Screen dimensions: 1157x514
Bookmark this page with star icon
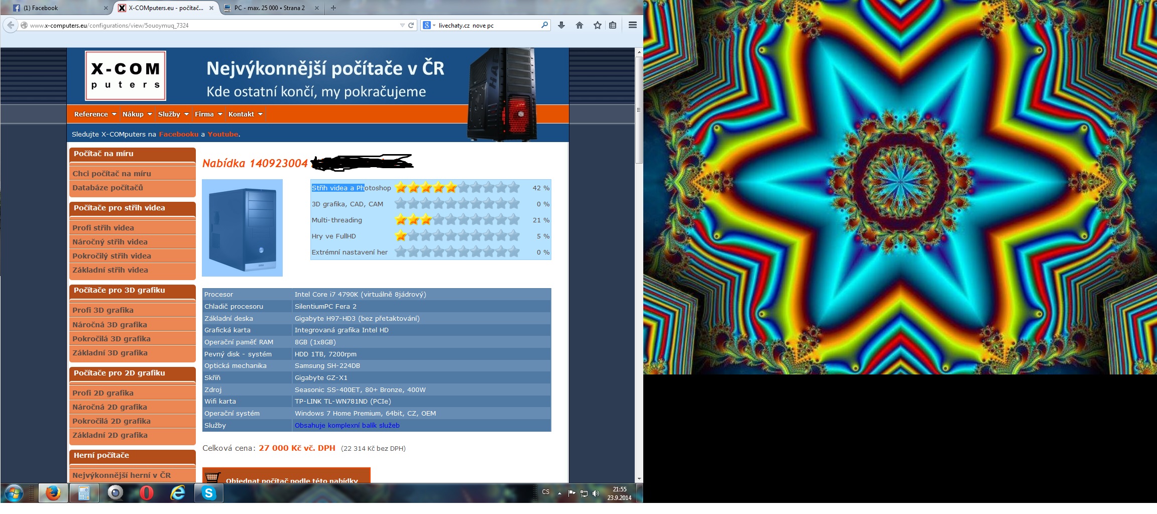[597, 25]
